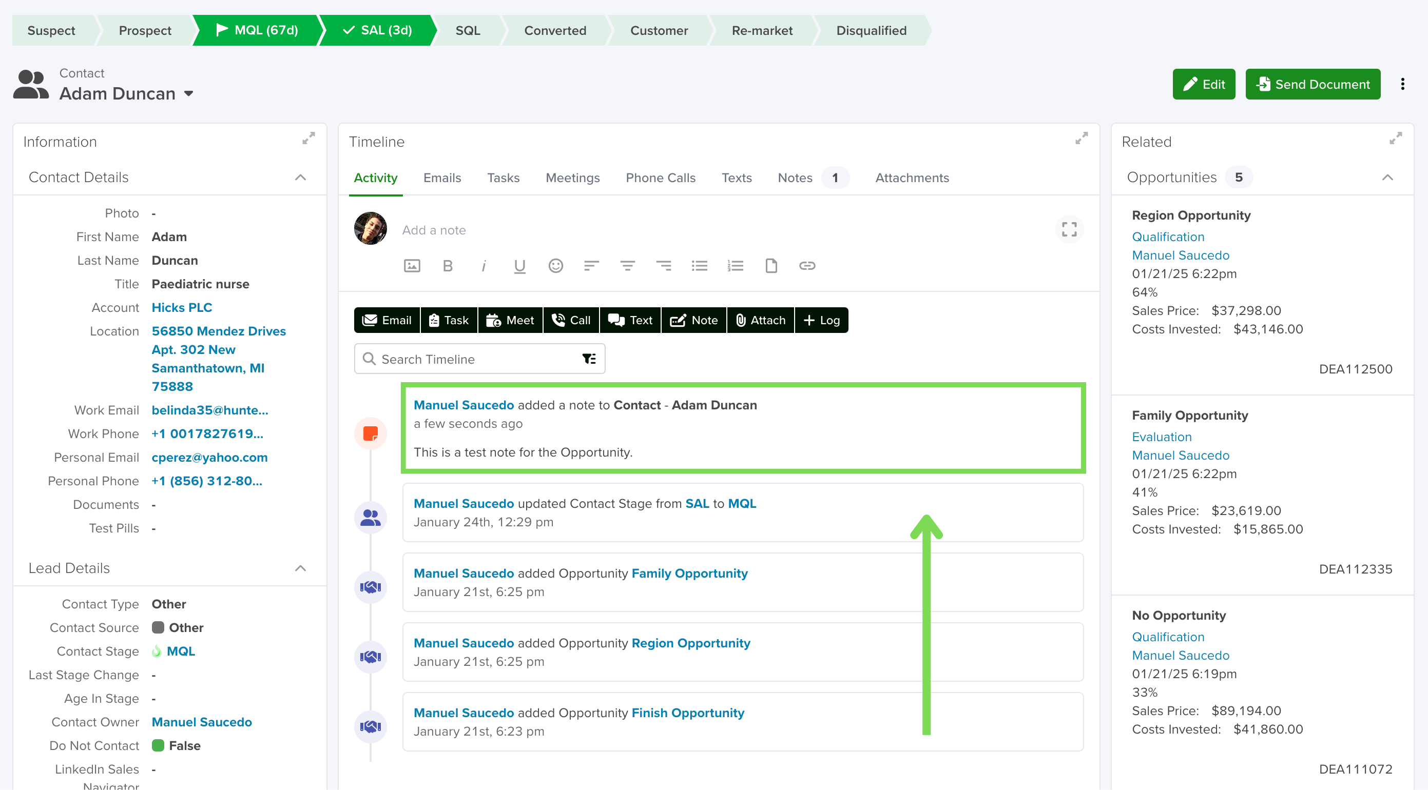The width and height of the screenshot is (1428, 790).
Task: Compose an Email from timeline toolbar
Action: 387,320
